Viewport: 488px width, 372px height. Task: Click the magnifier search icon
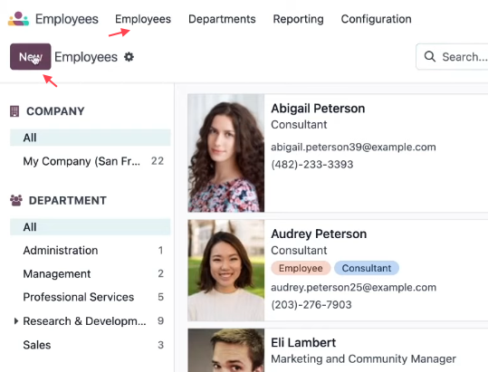click(430, 57)
